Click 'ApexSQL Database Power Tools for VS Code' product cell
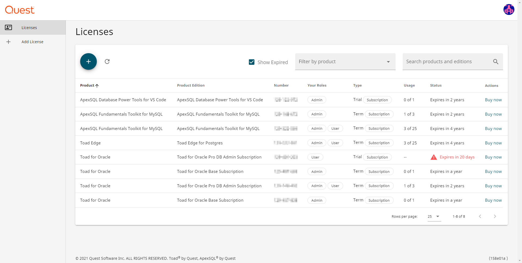This screenshot has height=263, width=522. 123,100
